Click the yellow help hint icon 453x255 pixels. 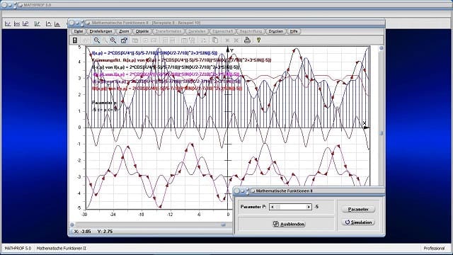click(258, 40)
